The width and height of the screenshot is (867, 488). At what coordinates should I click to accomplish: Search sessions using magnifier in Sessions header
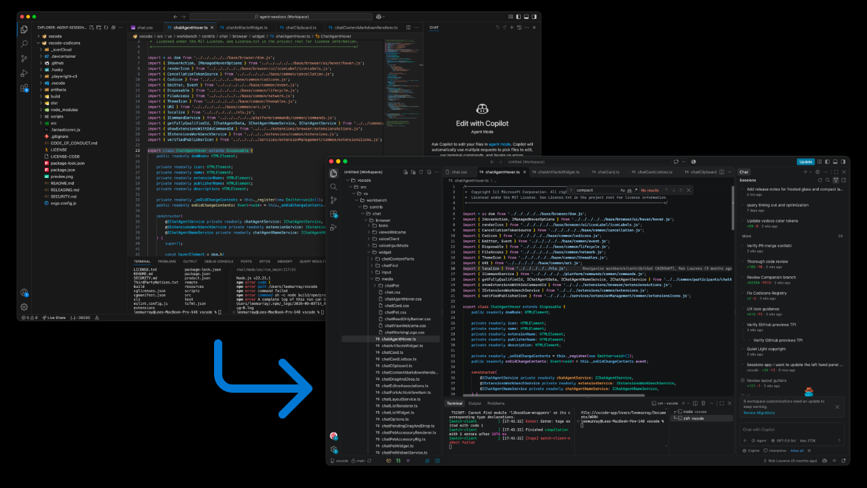pos(828,180)
